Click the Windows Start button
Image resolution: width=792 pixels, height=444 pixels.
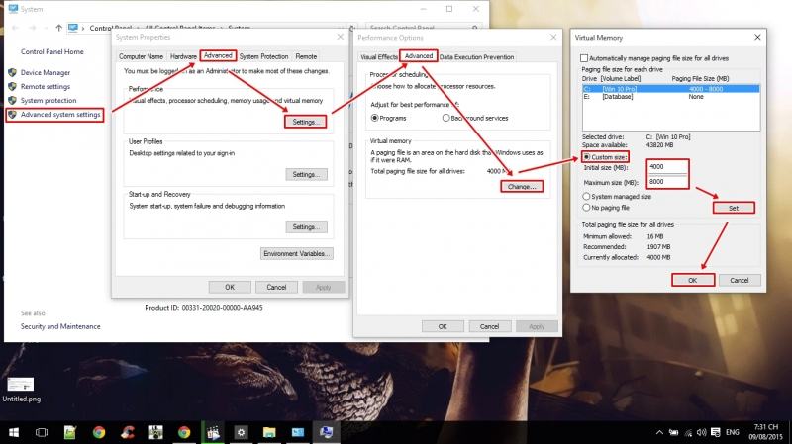point(13,432)
